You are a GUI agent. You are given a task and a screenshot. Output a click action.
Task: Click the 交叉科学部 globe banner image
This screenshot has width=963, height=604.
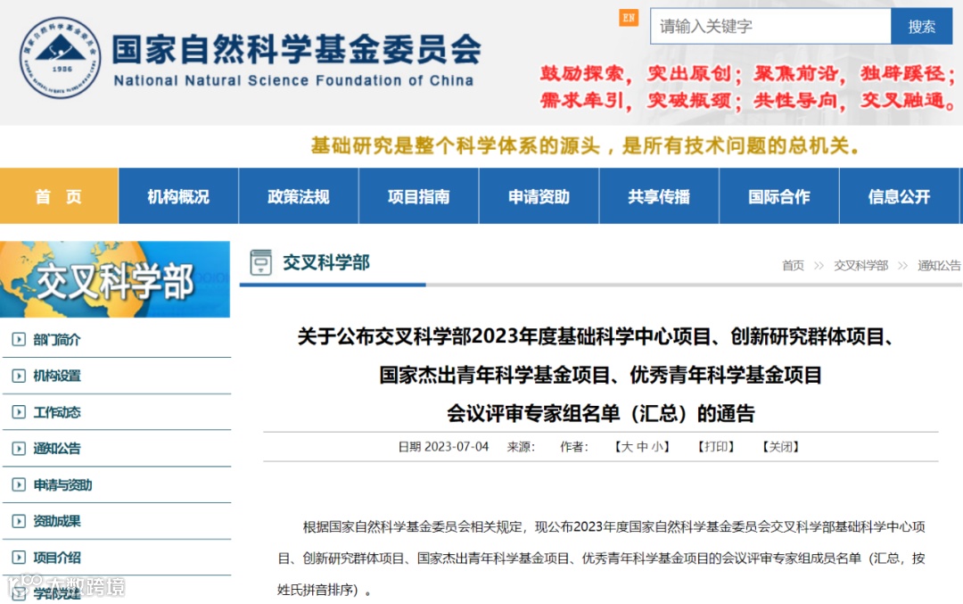pos(115,279)
